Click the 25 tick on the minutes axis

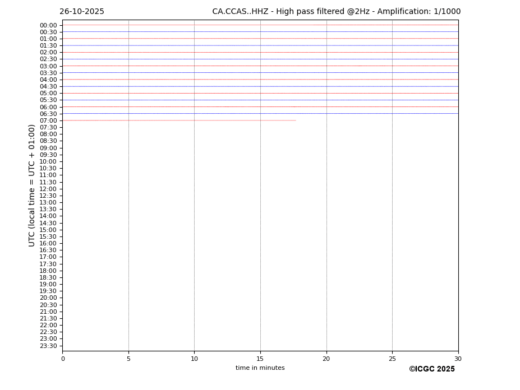(x=392, y=359)
